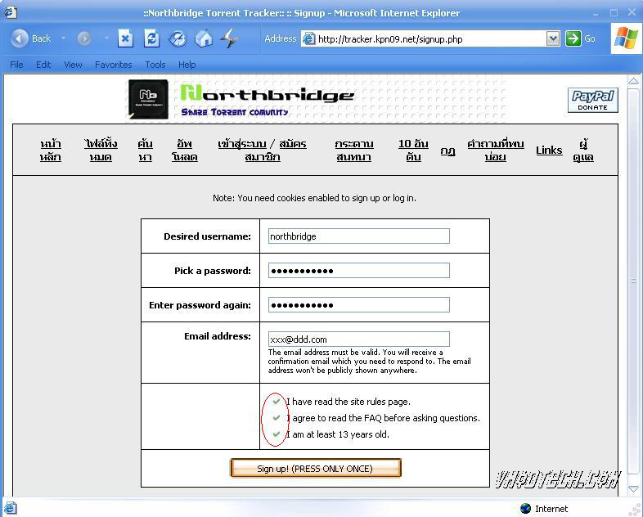The height and width of the screenshot is (517, 643).
Task: Open the Edit menu
Action: pyautogui.click(x=43, y=65)
